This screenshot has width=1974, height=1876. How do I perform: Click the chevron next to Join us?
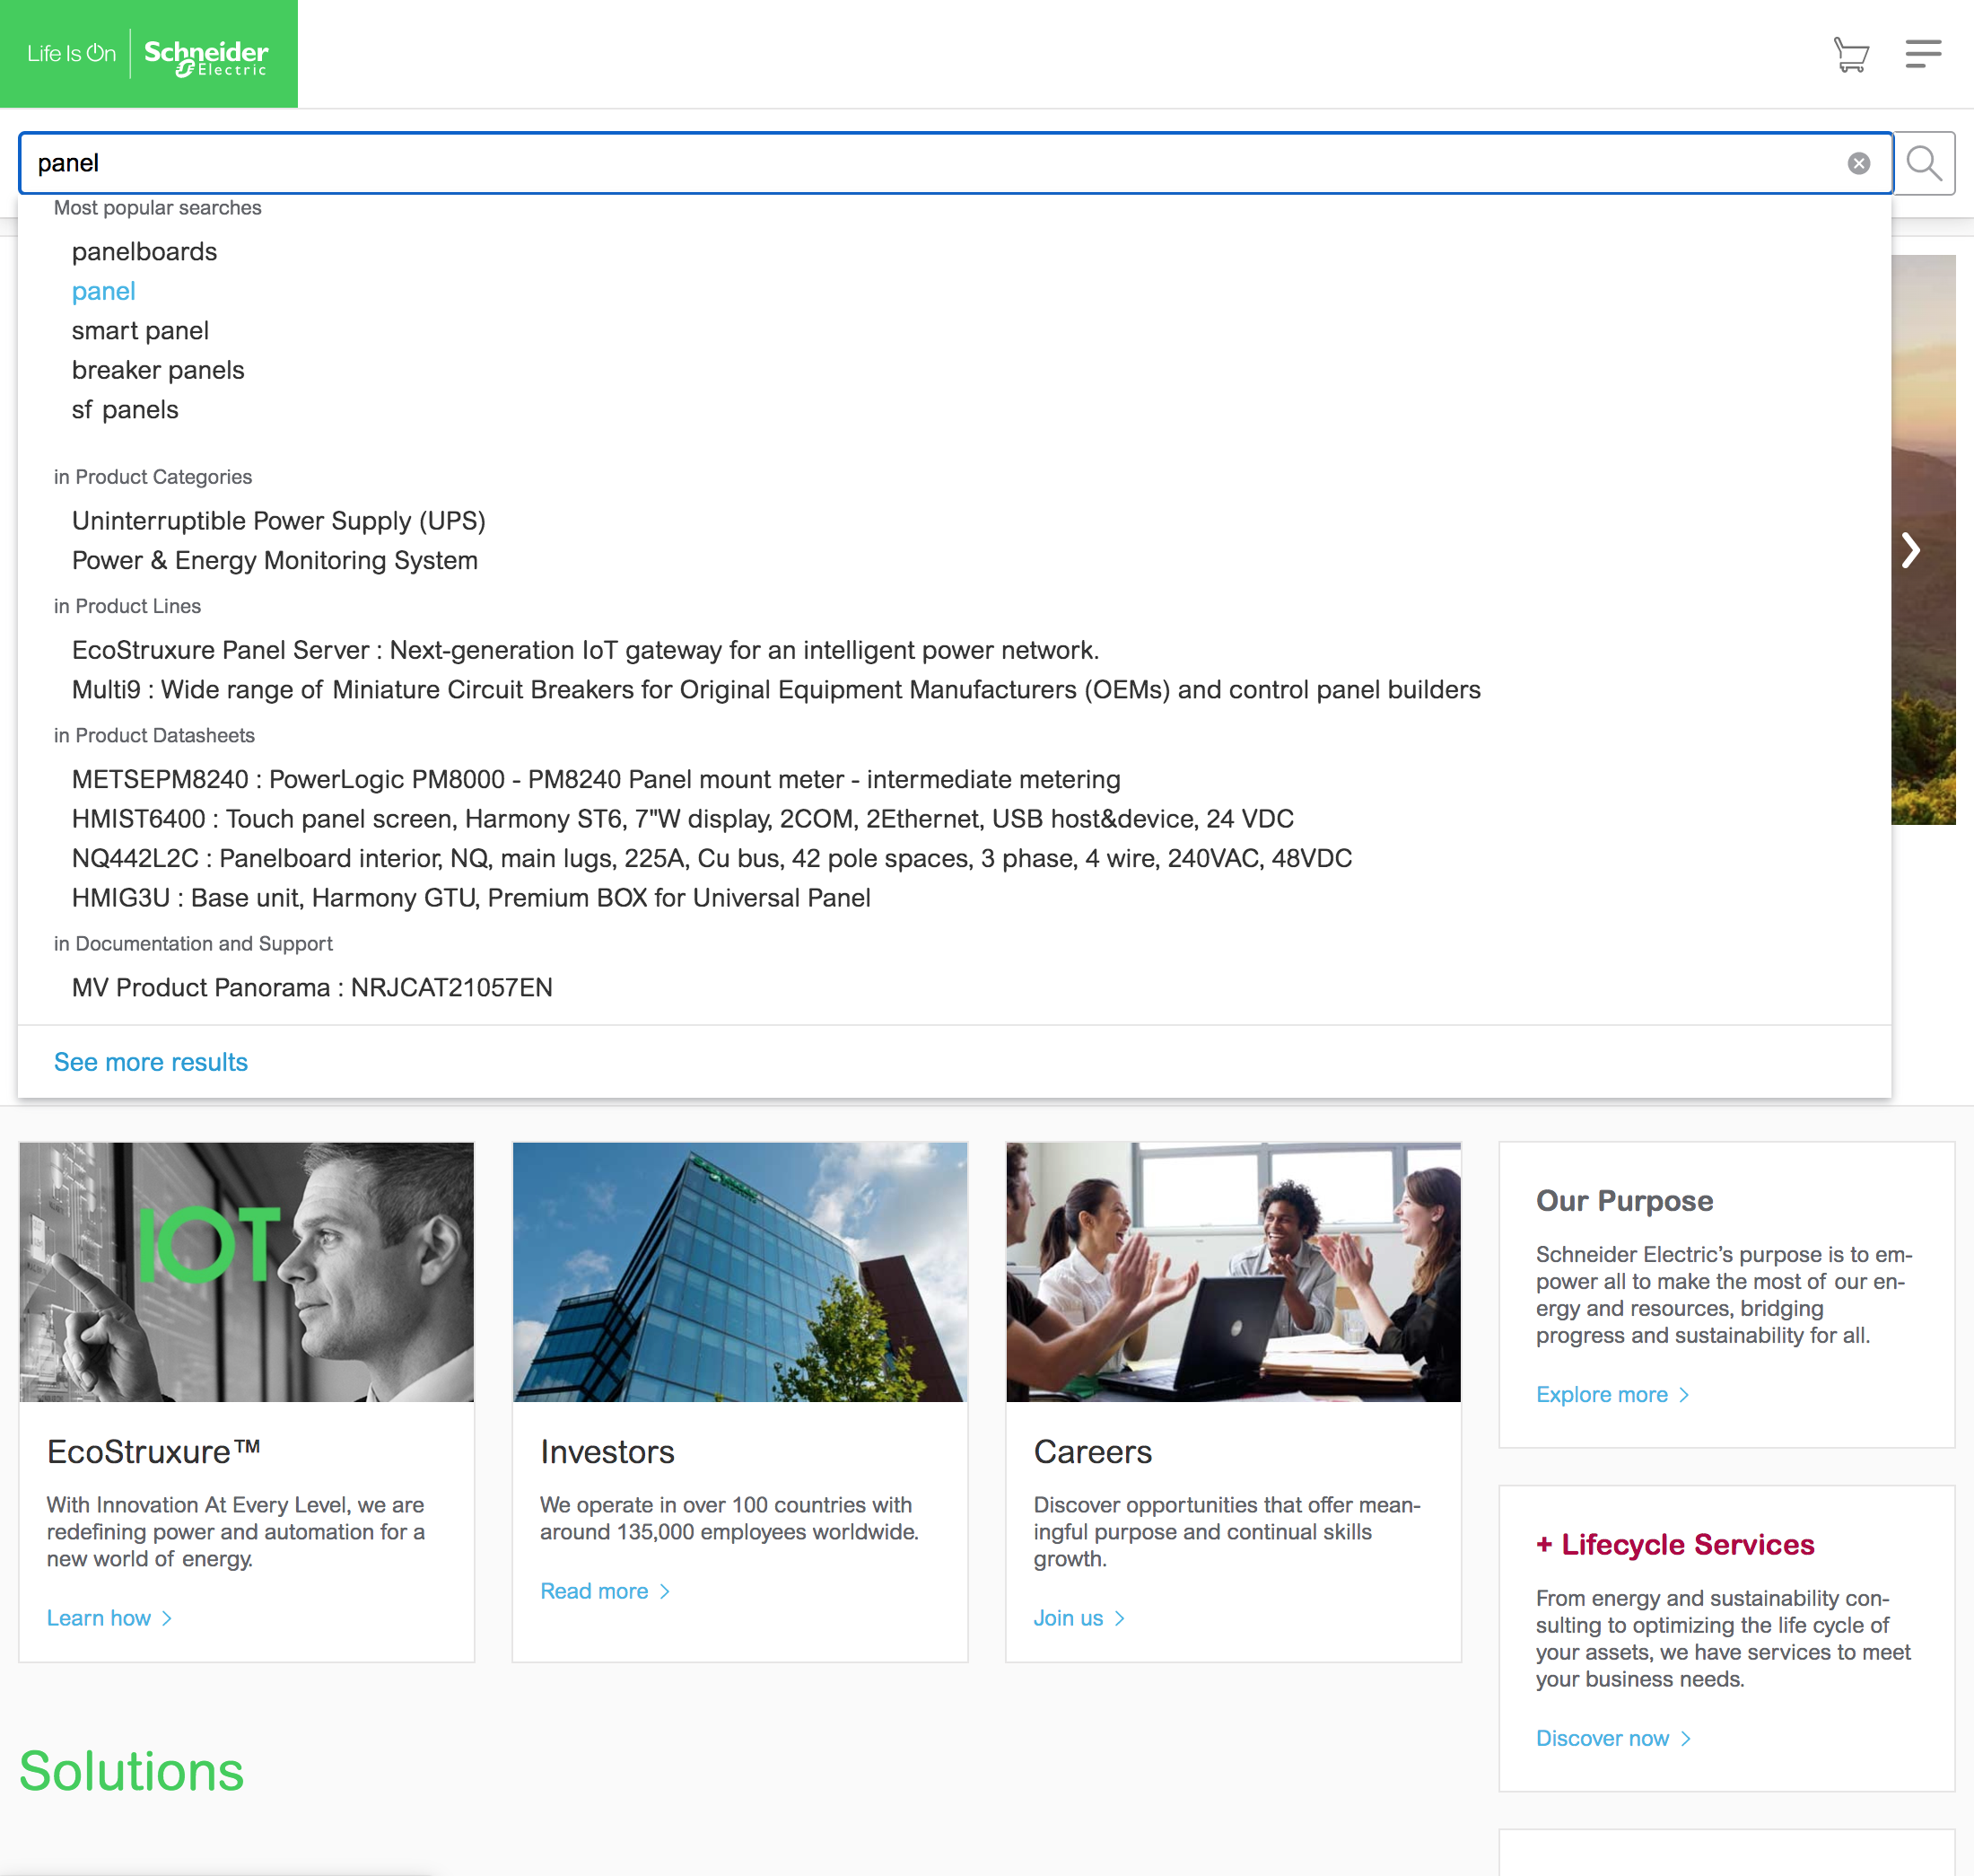pos(1121,1618)
